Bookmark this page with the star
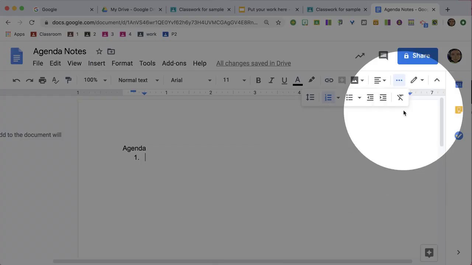This screenshot has height=265, width=472. tap(278, 22)
